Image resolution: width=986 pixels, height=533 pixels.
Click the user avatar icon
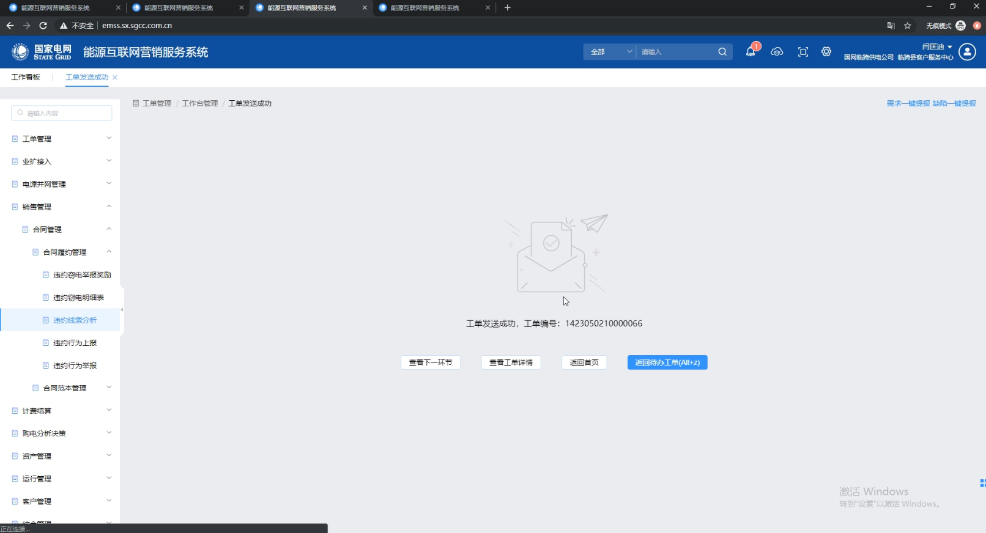(x=967, y=52)
